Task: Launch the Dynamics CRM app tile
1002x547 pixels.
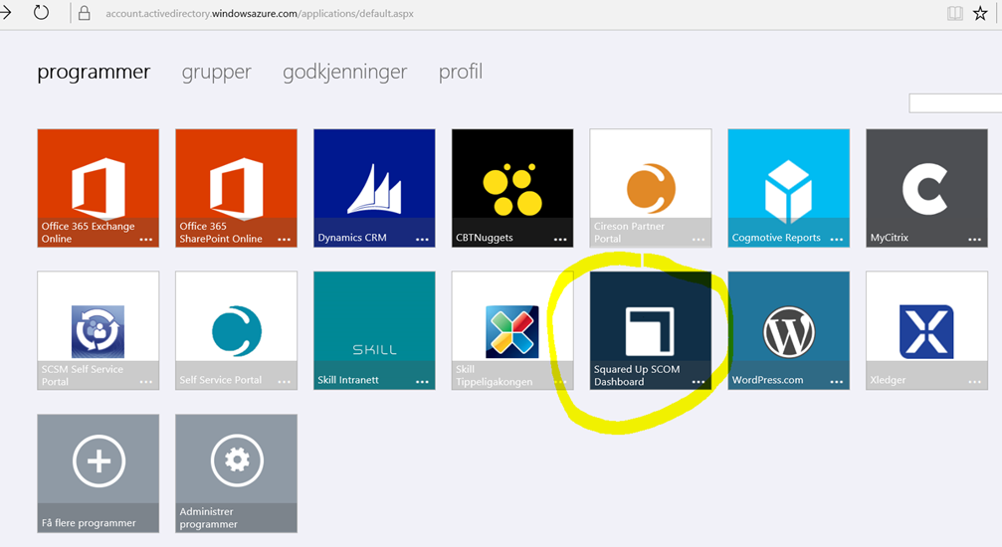Action: (x=374, y=188)
